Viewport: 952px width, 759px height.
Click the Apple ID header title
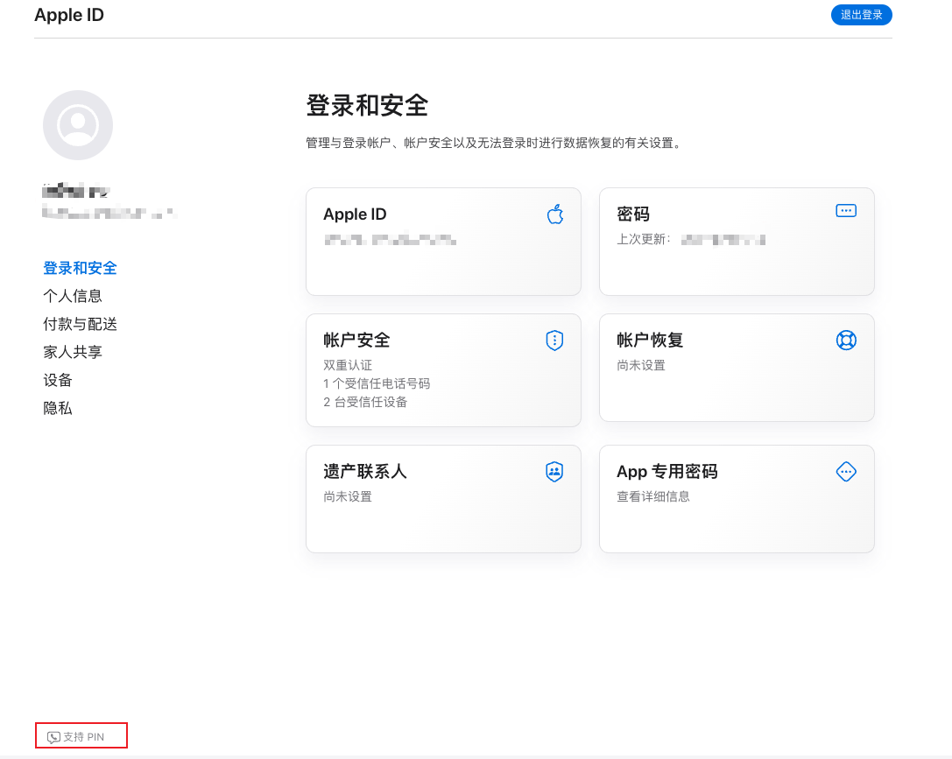[x=69, y=15]
